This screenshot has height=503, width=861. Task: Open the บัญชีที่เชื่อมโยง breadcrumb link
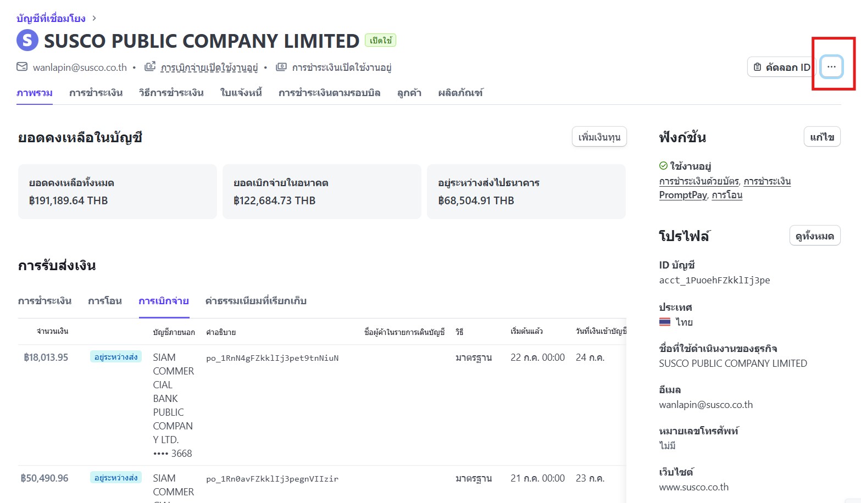click(x=51, y=18)
